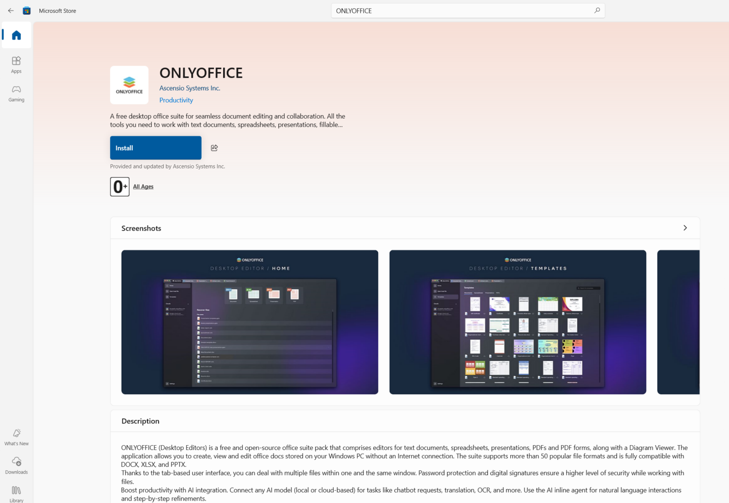Image resolution: width=729 pixels, height=503 pixels.
Task: Open the Library section
Action: tap(16, 494)
